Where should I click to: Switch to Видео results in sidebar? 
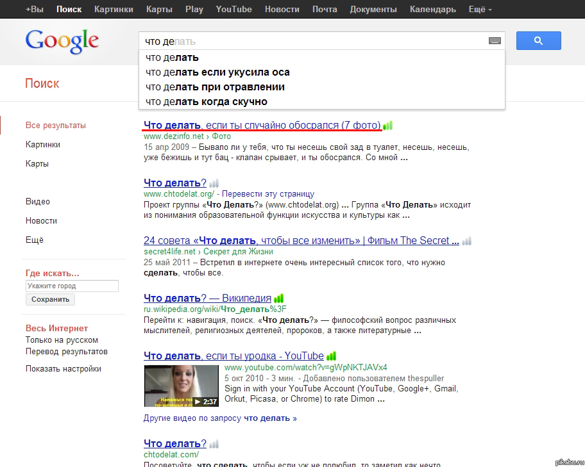[x=38, y=202]
